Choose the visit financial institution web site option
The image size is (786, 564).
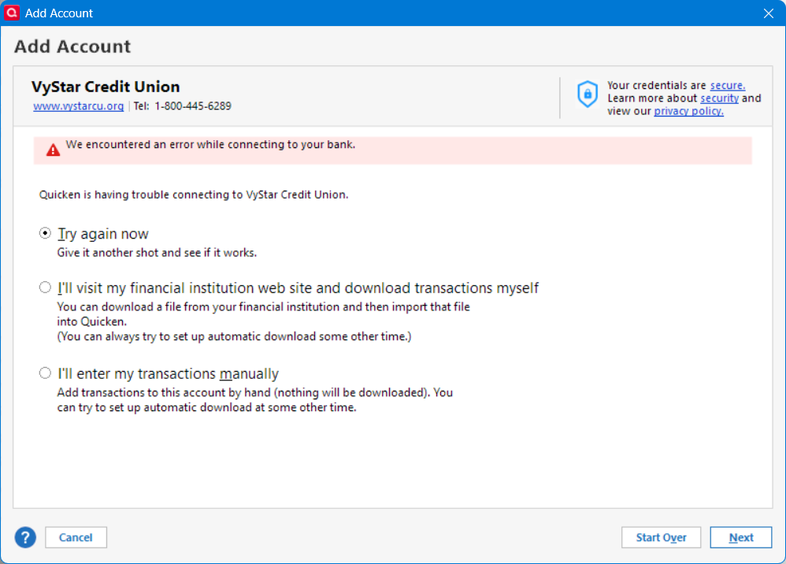pyautogui.click(x=46, y=288)
